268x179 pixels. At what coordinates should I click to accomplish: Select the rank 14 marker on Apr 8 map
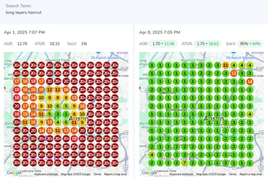tap(250, 82)
